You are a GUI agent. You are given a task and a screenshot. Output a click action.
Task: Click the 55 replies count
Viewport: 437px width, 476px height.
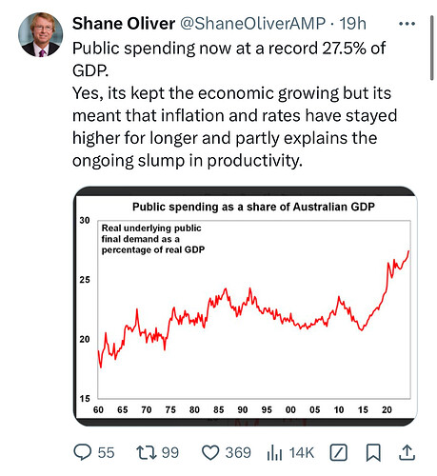(x=106, y=453)
